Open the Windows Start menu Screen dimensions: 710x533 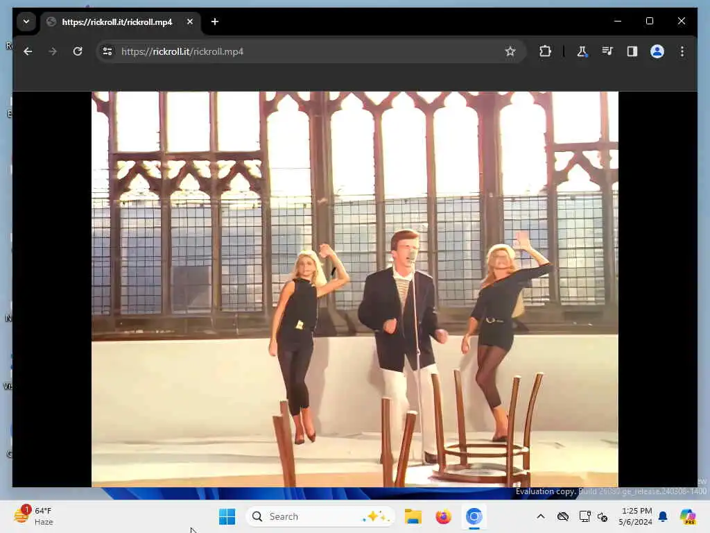pyautogui.click(x=227, y=516)
